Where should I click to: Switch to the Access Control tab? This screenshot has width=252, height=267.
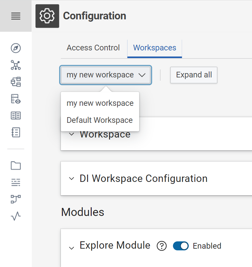click(93, 48)
